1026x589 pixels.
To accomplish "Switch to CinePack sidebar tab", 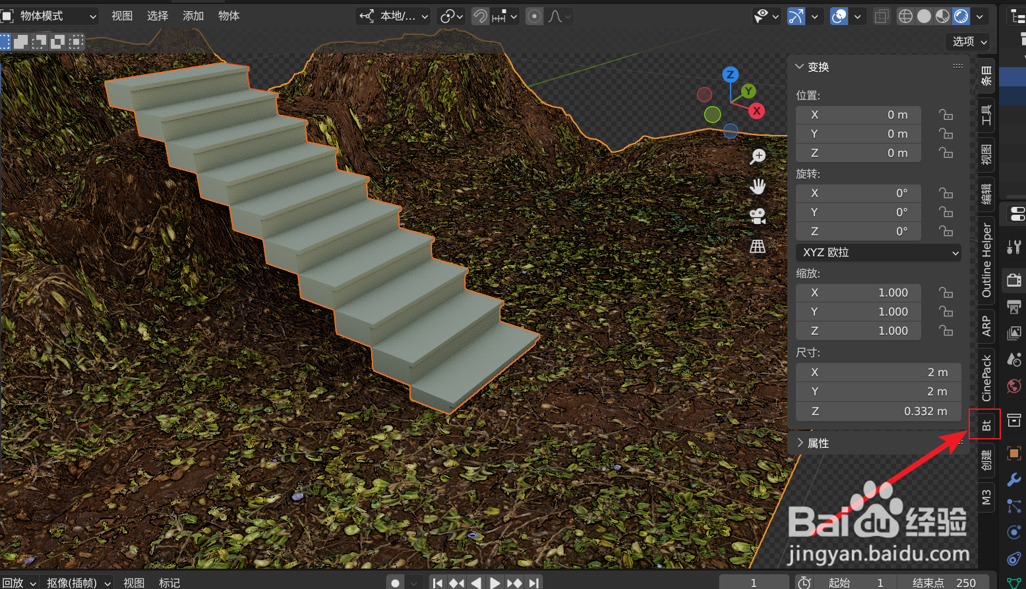I will pyautogui.click(x=986, y=378).
